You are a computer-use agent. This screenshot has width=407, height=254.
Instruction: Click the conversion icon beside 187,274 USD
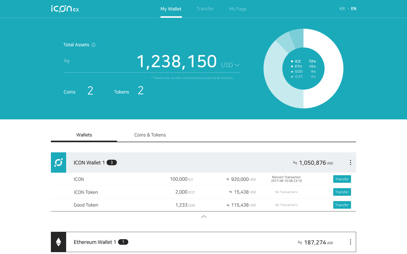pyautogui.click(x=299, y=242)
